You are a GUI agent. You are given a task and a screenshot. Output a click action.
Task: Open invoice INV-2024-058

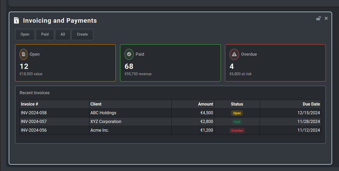[34, 113]
